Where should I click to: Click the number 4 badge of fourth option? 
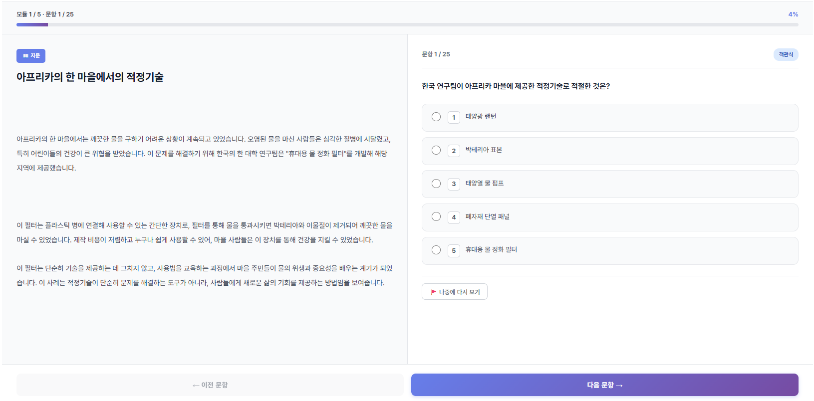point(454,217)
